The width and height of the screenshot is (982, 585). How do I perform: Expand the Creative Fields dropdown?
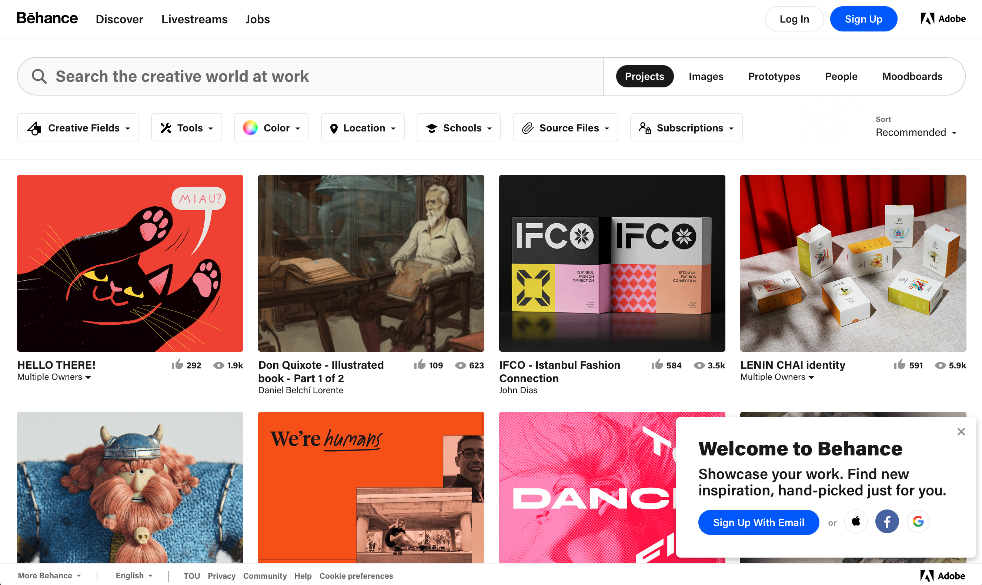click(78, 128)
